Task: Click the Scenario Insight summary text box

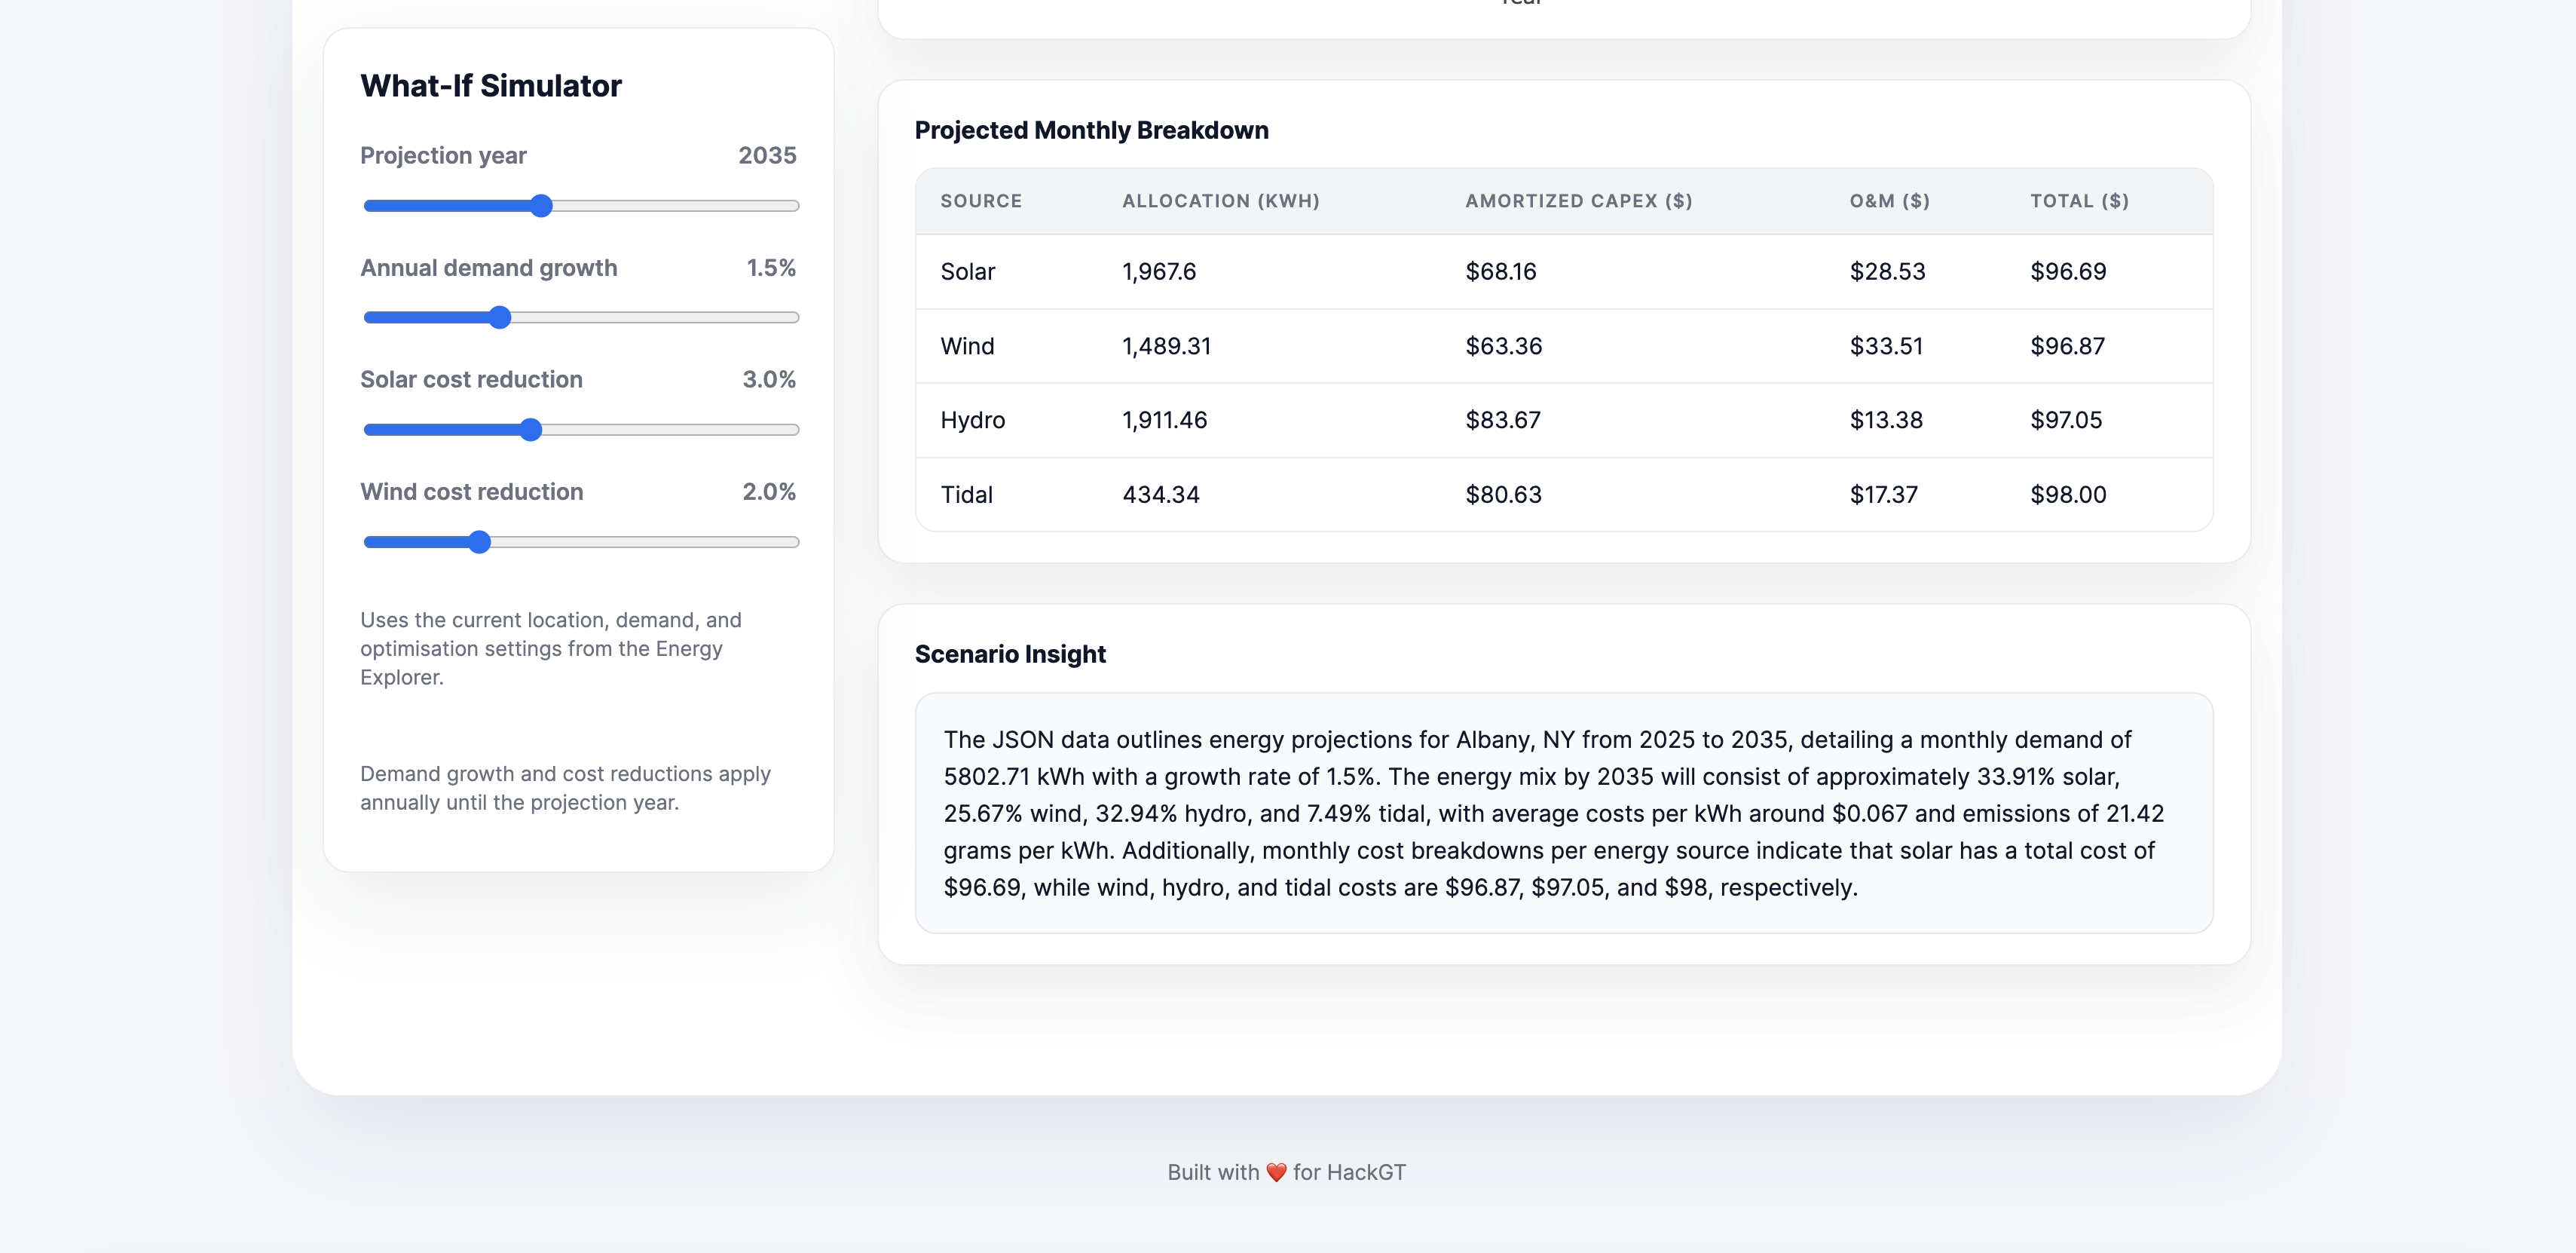Action: [x=1563, y=813]
